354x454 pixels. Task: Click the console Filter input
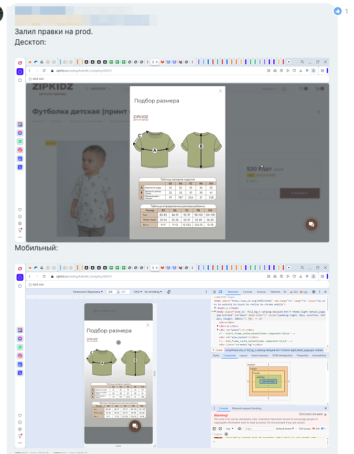coord(259,429)
